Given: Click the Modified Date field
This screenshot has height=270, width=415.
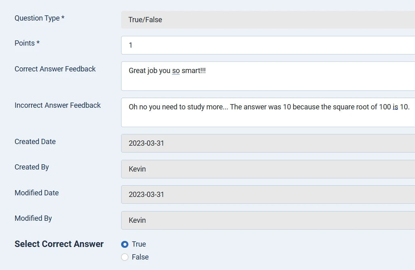Looking at the screenshot, I should 266,195.
